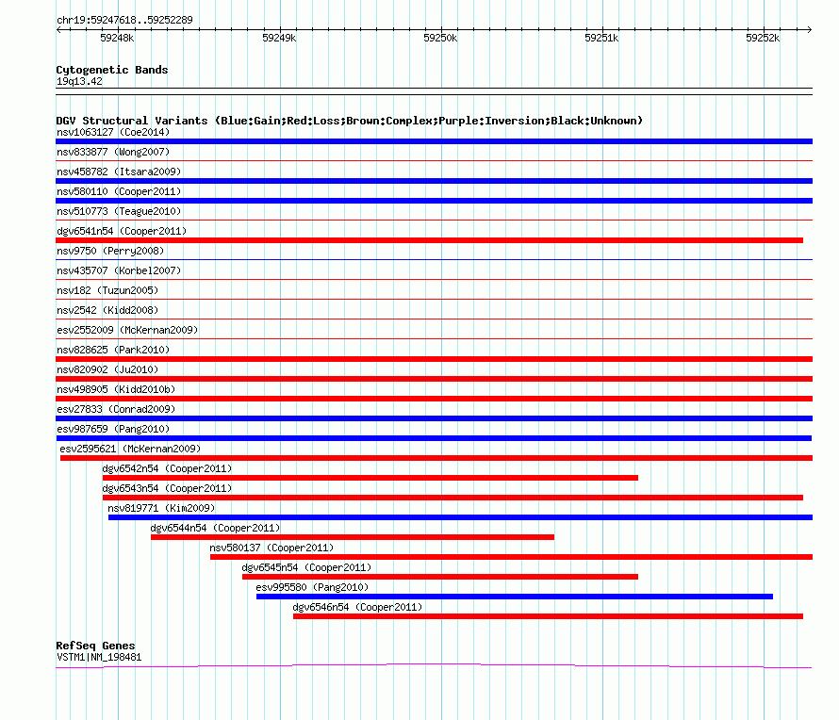Click the dgv6541n54 (Cooper2011) red loss bar
This screenshot has height=720, width=839.
click(x=429, y=240)
